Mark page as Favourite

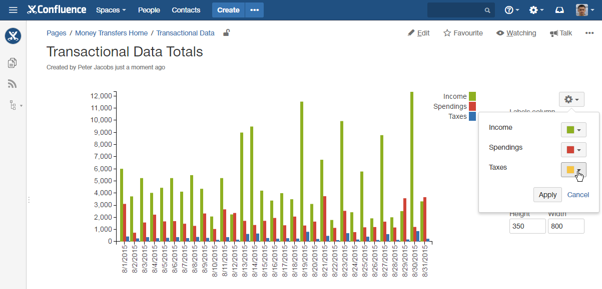pos(463,33)
